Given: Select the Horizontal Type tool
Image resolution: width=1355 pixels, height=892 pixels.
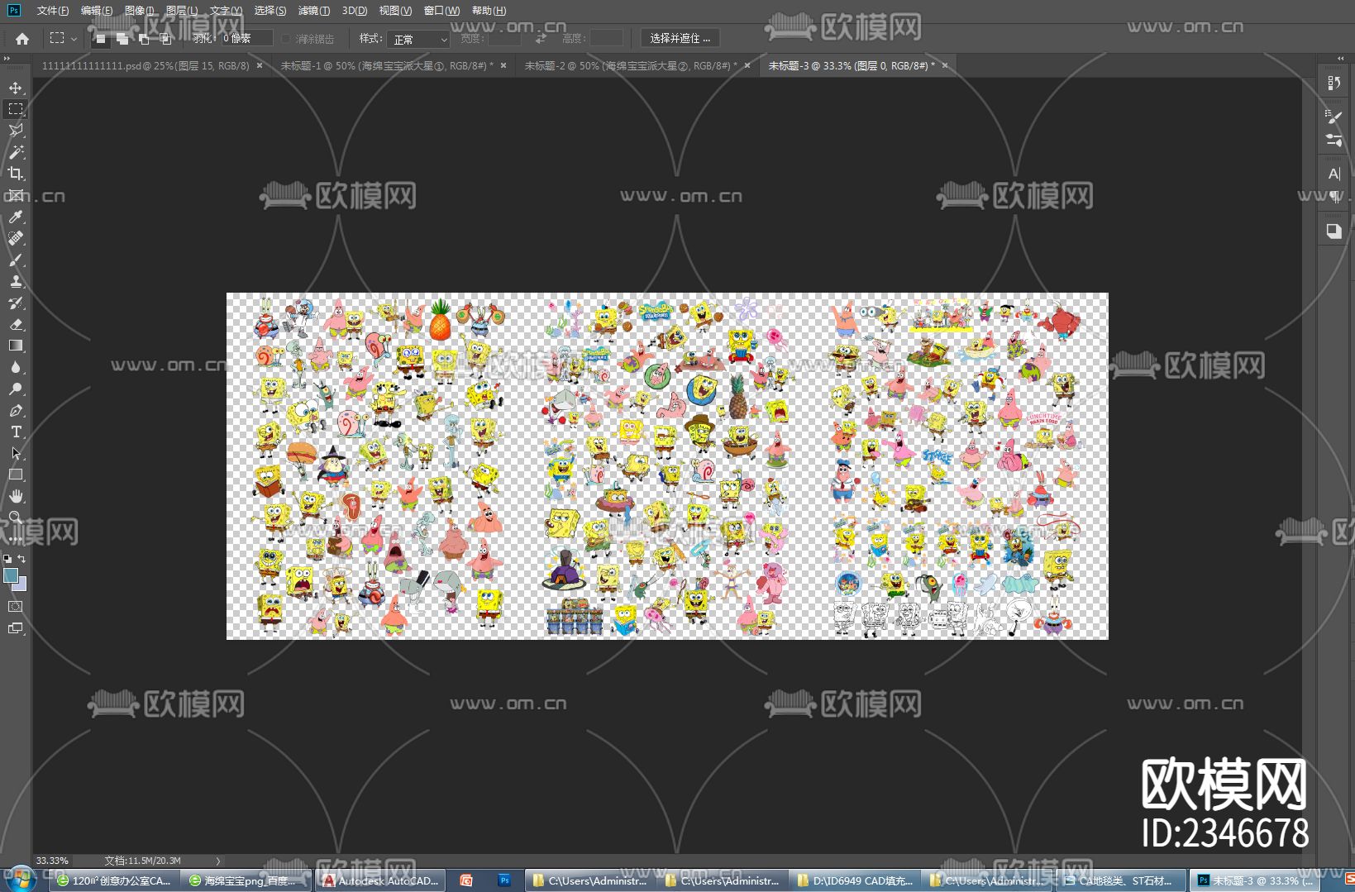Looking at the screenshot, I should click(x=16, y=432).
